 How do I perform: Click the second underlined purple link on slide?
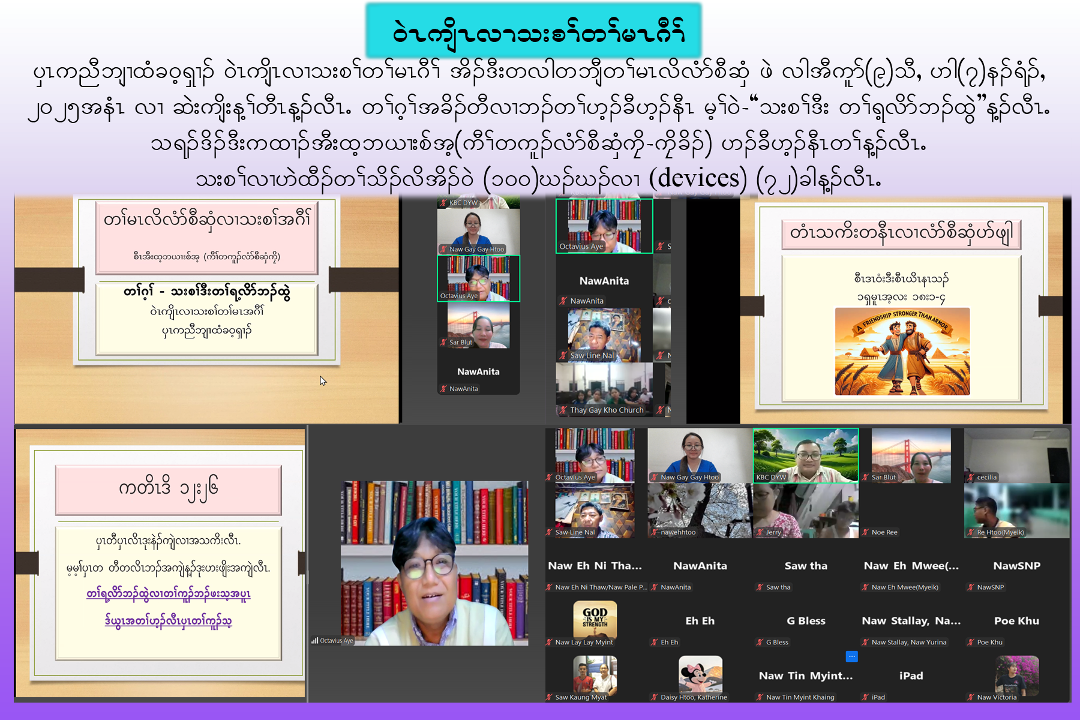(x=169, y=621)
